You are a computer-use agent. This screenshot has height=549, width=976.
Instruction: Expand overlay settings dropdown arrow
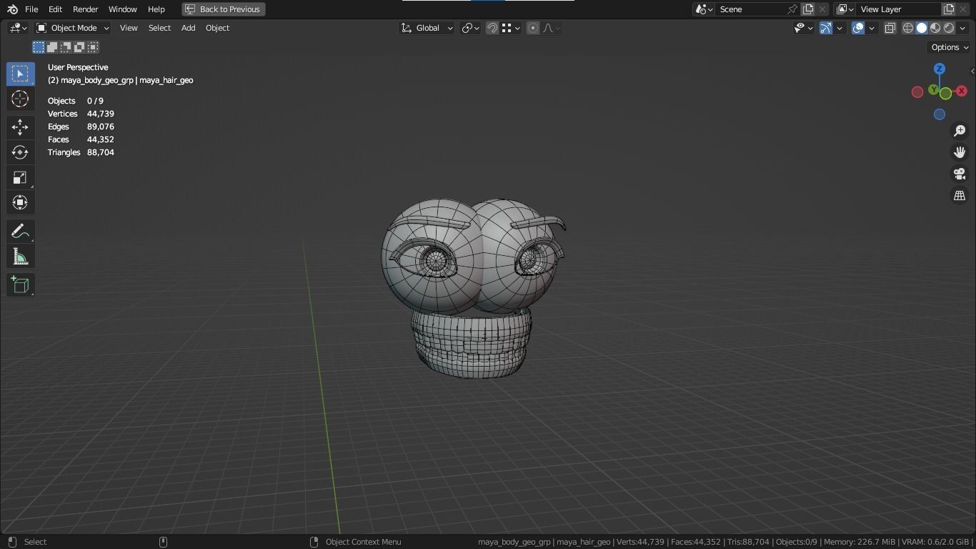(872, 28)
